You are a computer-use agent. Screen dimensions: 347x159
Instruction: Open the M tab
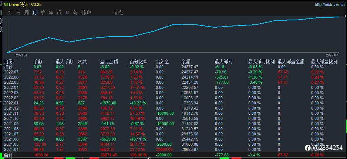pyautogui.click(x=67, y=13)
